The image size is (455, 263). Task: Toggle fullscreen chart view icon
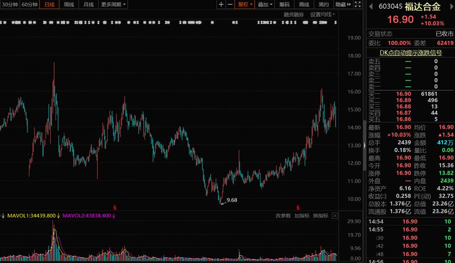pos(358,4)
